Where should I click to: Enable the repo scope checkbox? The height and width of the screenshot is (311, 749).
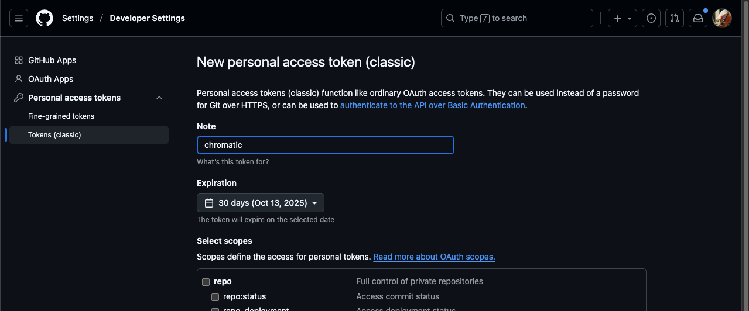206,282
